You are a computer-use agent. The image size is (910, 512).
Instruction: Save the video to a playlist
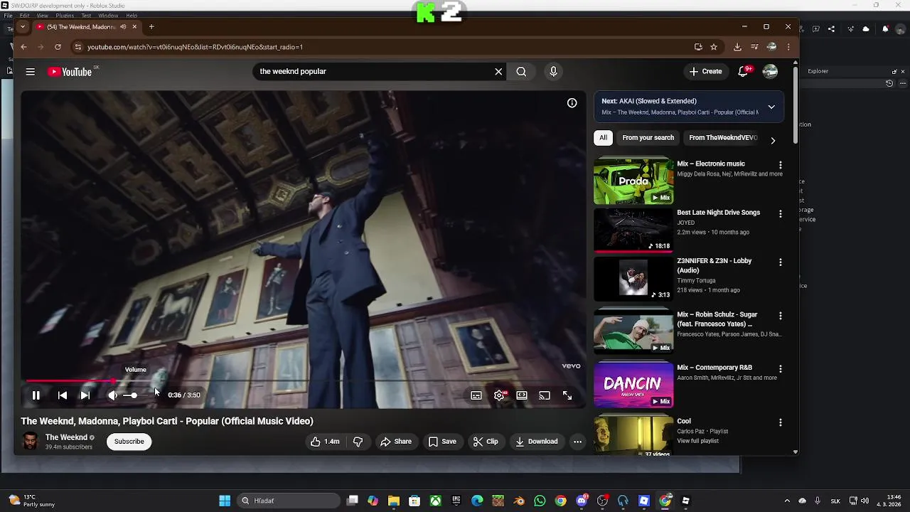pos(441,442)
